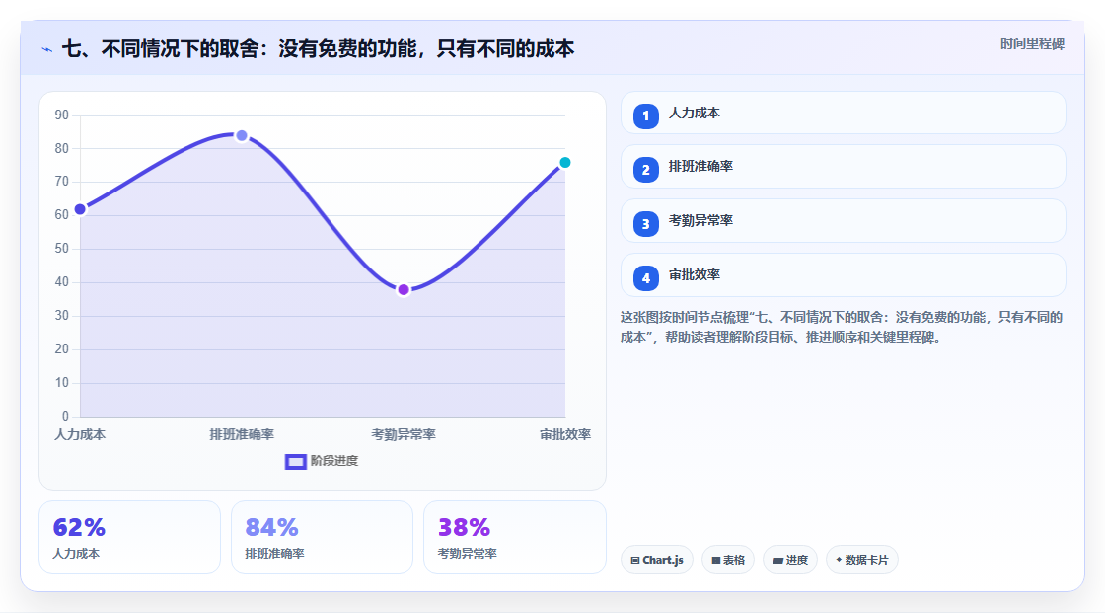Image resolution: width=1105 pixels, height=613 pixels.
Task: Click the y-axis value 50
Action: click(x=62, y=249)
